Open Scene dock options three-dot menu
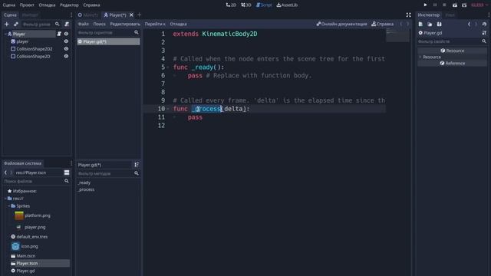 71,15
